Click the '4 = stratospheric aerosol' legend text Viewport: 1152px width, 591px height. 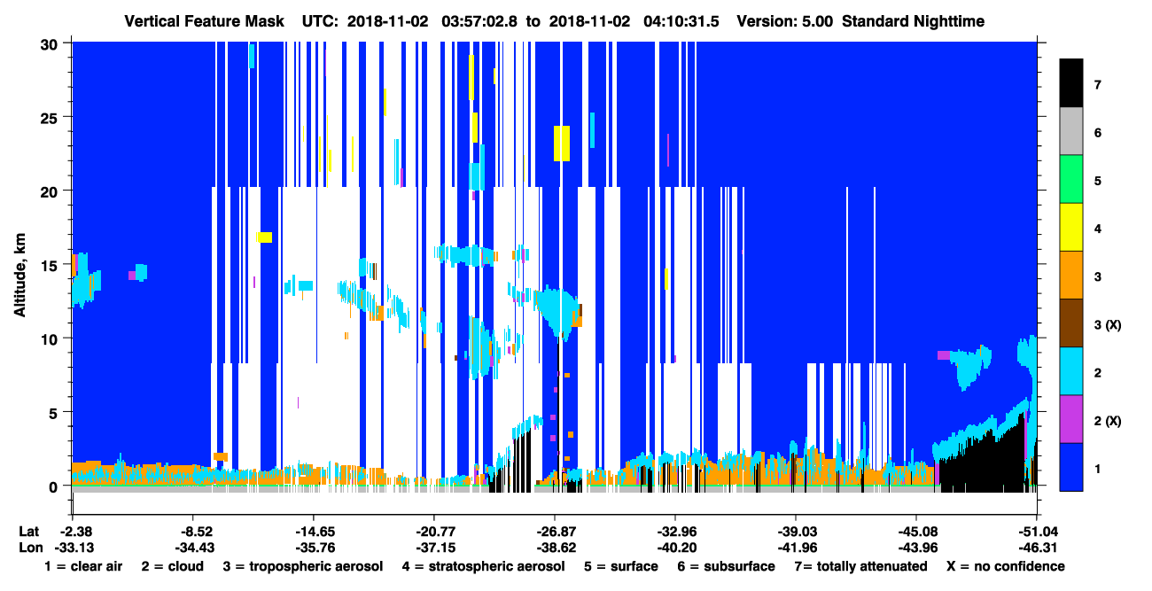click(483, 566)
